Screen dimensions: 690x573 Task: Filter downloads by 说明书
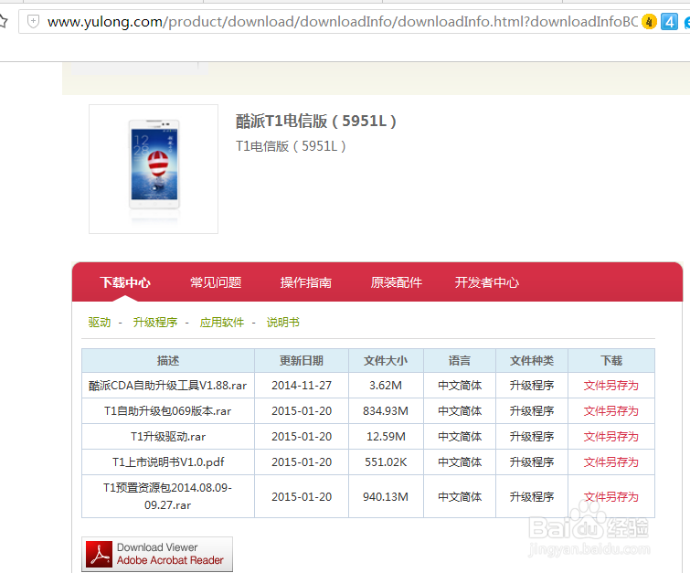point(283,323)
